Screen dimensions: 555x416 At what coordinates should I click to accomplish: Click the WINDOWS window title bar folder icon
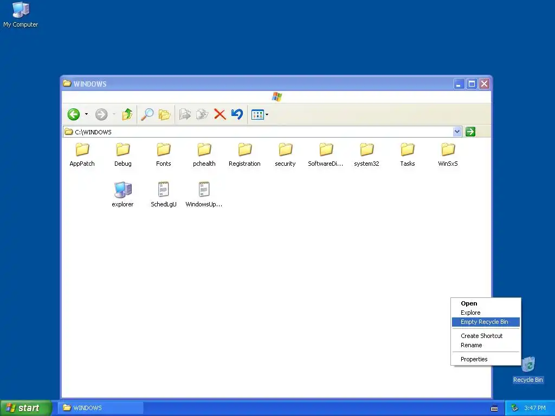[67, 83]
